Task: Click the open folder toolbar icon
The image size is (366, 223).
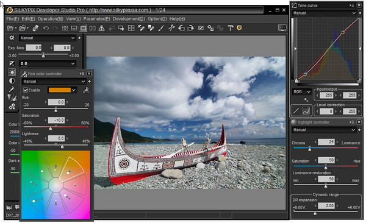Action: [23, 28]
